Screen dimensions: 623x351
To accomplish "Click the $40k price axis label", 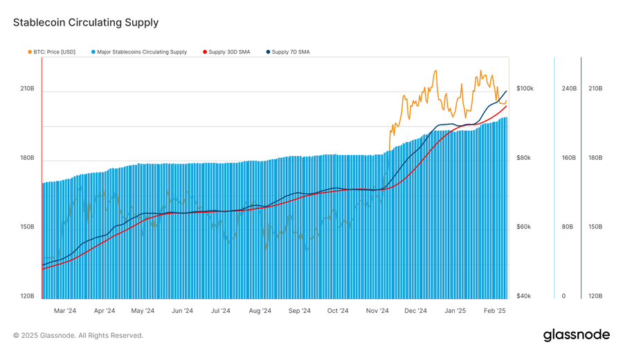I will pyautogui.click(x=524, y=296).
